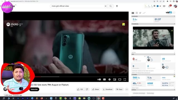Viewport: 178px width, 100px height.
Task: Open account avatar menu top right
Action: pyautogui.click(x=175, y=6)
